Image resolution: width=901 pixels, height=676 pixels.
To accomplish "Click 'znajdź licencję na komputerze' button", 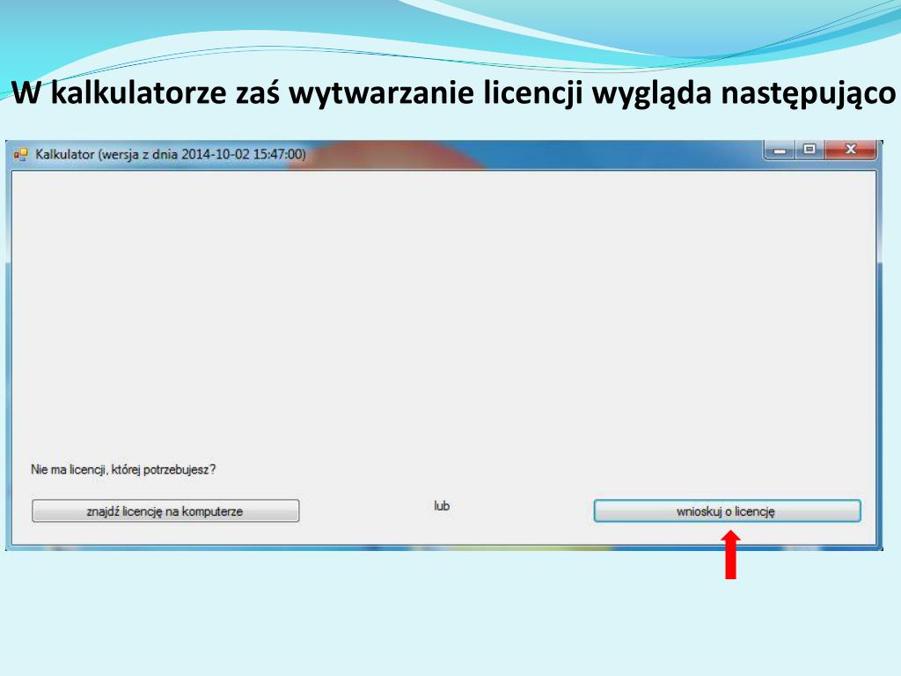I will [x=165, y=511].
